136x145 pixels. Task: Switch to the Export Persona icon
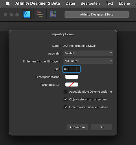click(x=53, y=14)
